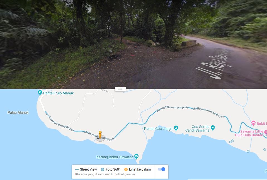Click the Pulau Manuk island label
This screenshot has height=180, width=267.
18,112
